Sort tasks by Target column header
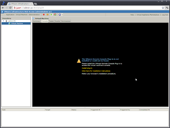The width and height of the screenshot is (170, 128). point(58,110)
